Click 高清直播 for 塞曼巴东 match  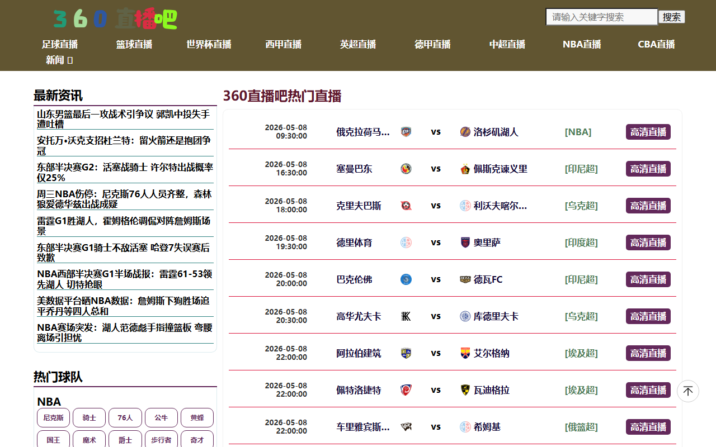[x=648, y=169]
